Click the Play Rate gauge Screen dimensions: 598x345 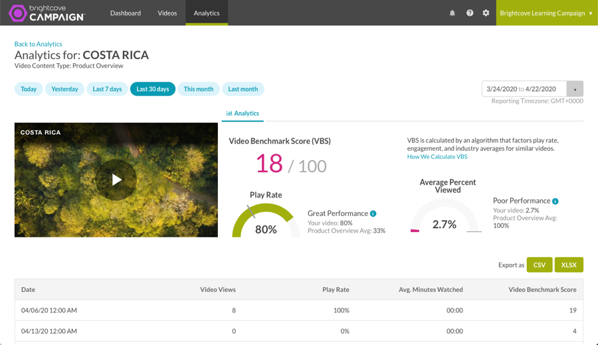tap(266, 220)
